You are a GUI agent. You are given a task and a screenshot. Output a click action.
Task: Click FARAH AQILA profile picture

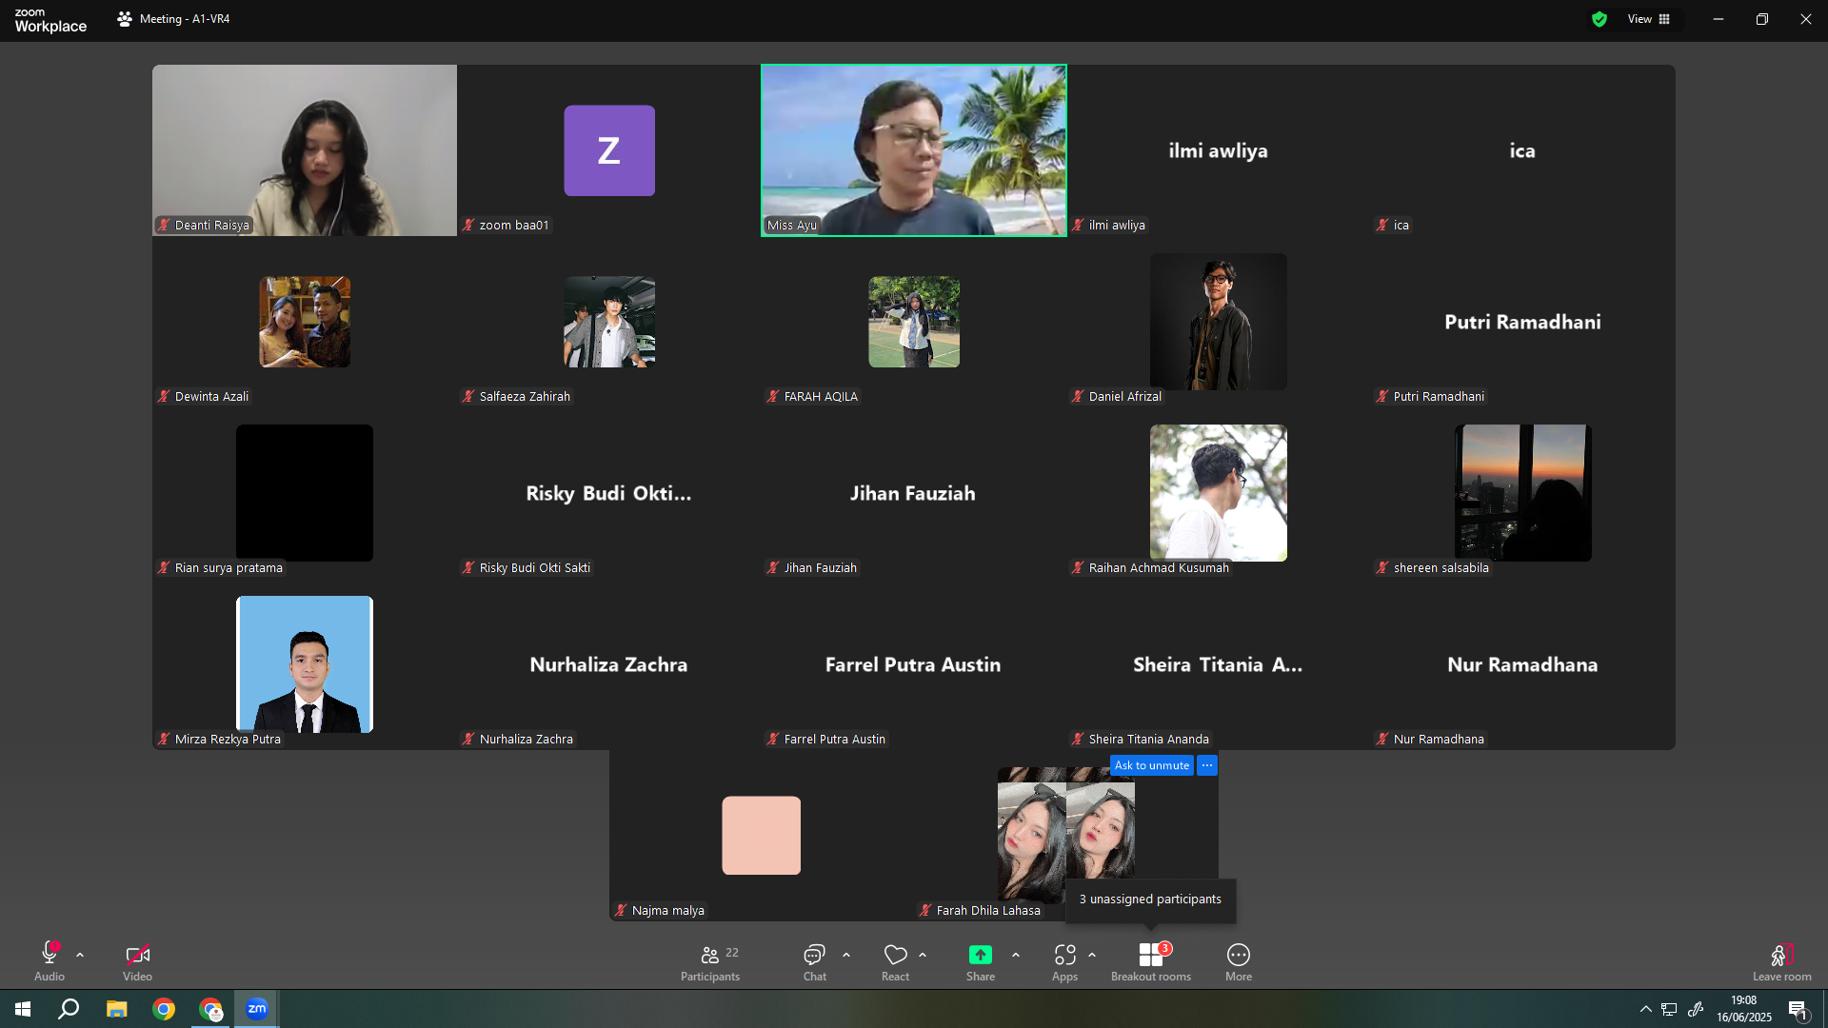click(914, 322)
